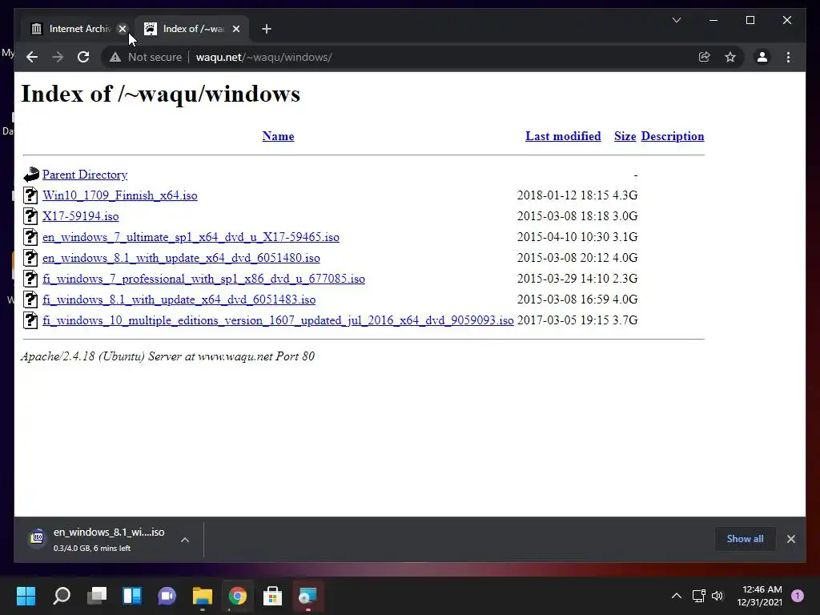Click file icon beside X17-59194.iso
The height and width of the screenshot is (615, 820).
pos(30,216)
